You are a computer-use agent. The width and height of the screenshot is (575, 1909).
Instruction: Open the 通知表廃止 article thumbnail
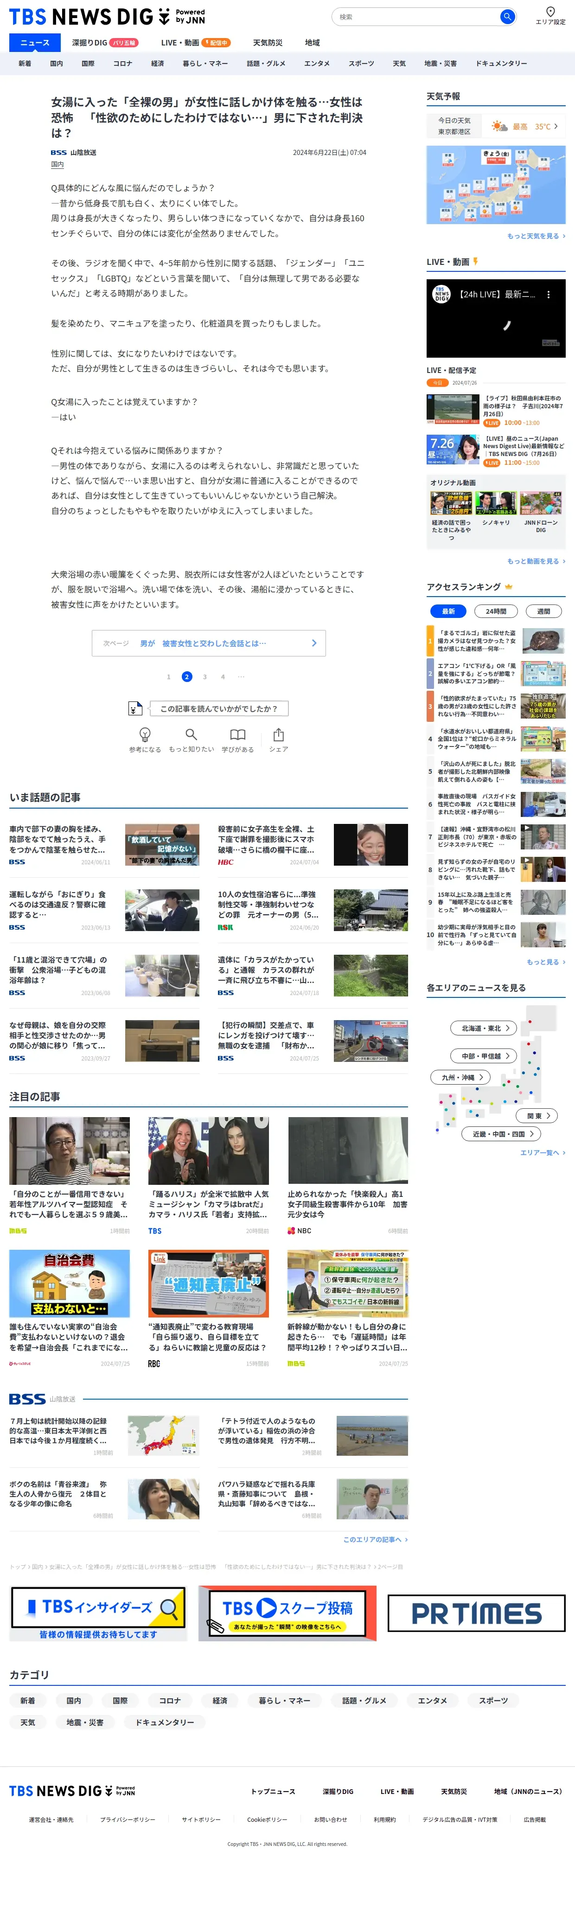(x=208, y=1283)
